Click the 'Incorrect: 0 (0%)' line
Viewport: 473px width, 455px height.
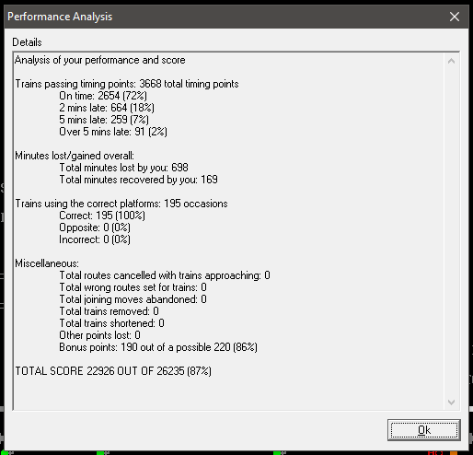[95, 239]
